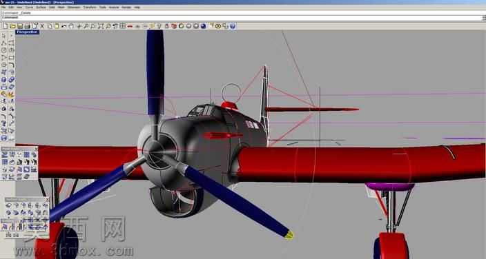486x259 pixels.
Task: Select the Zoom Window icon
Action: pyautogui.click(x=93, y=26)
